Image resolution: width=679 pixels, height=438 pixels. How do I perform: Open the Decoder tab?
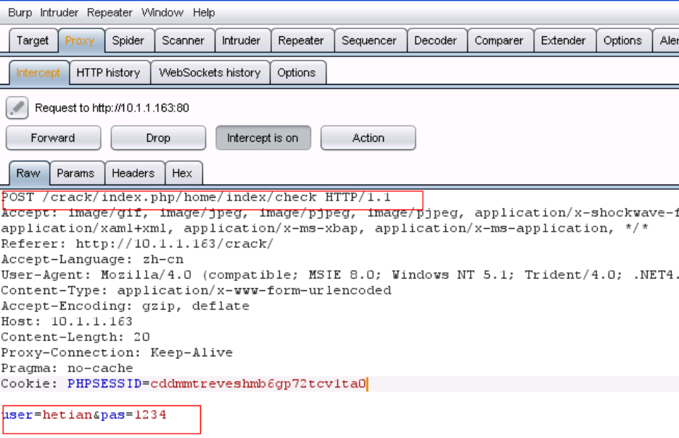pos(436,41)
